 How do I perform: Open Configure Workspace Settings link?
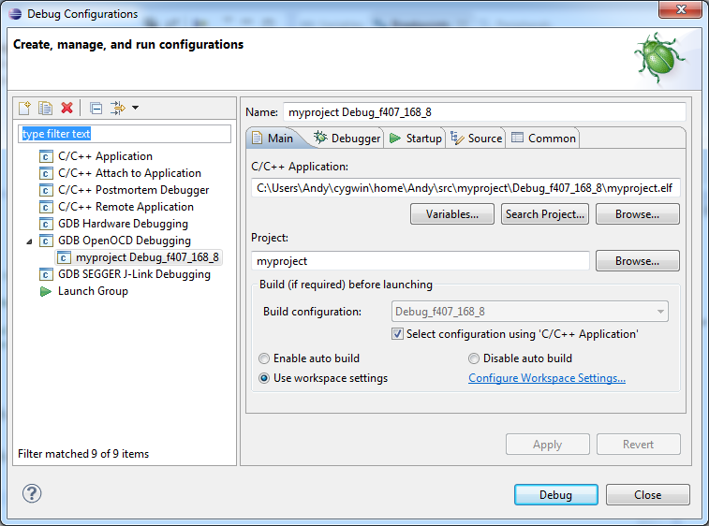[547, 378]
